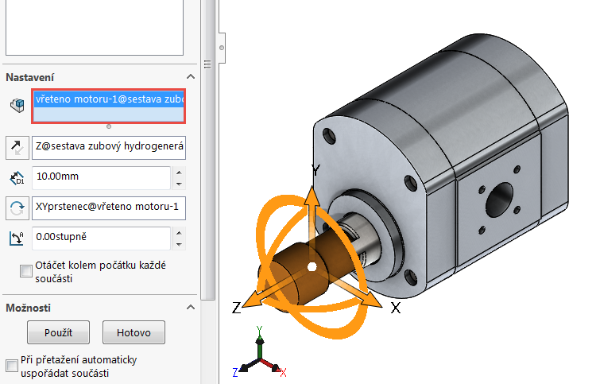
Task: Enable Při přetažení automaticky uspořádat součásti checkbox
Action: (12, 366)
